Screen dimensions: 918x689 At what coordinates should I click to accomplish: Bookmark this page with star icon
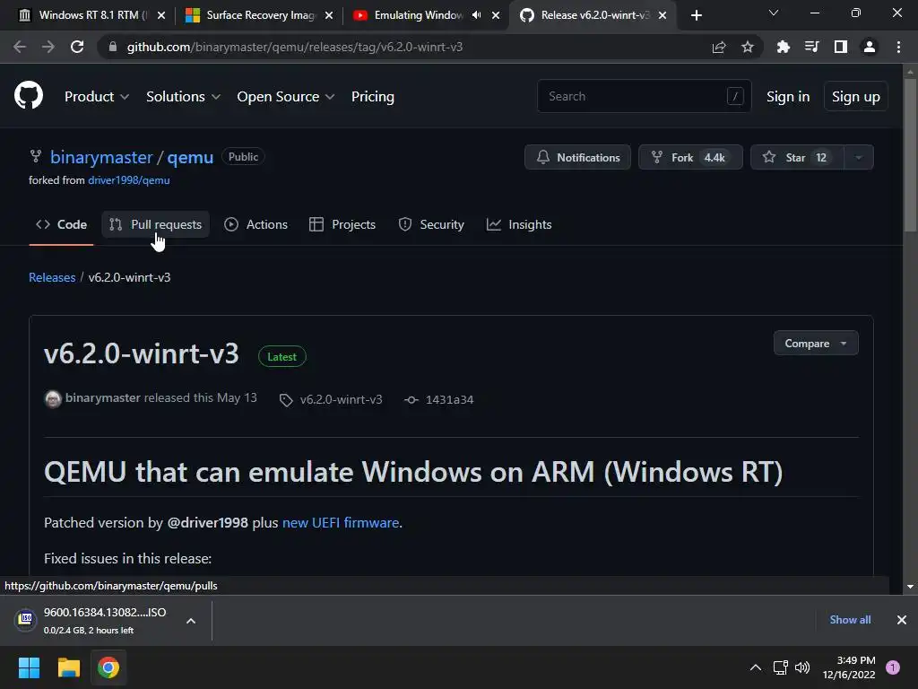pyautogui.click(x=747, y=47)
